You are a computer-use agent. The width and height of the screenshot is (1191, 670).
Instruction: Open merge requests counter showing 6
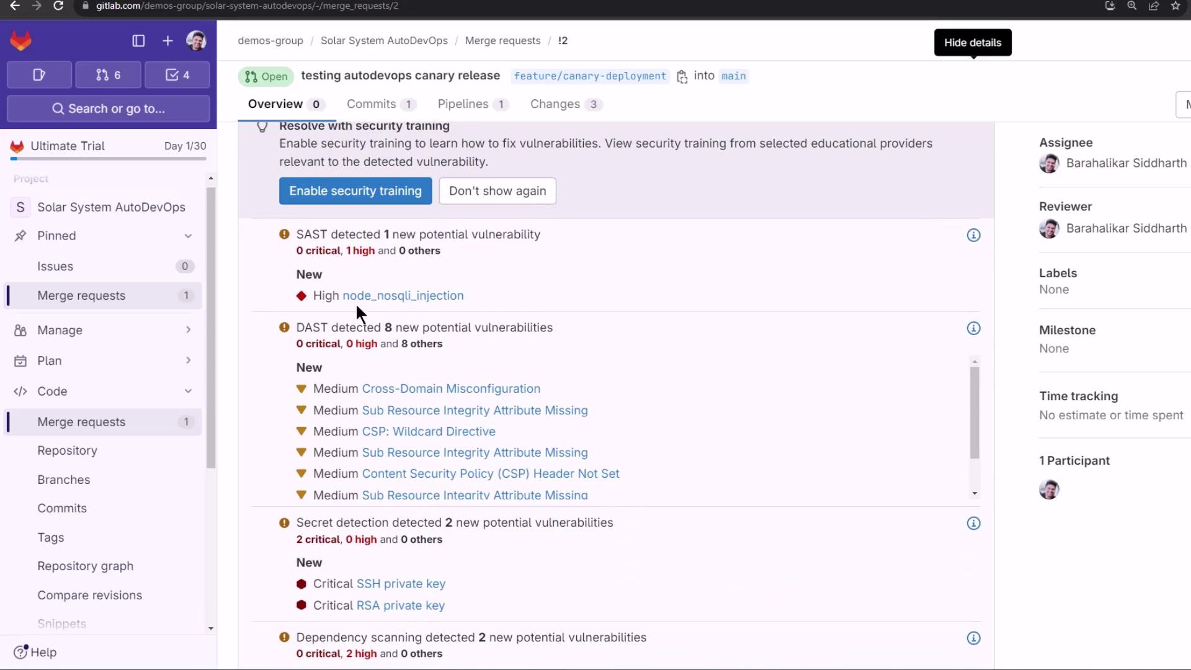(109, 75)
